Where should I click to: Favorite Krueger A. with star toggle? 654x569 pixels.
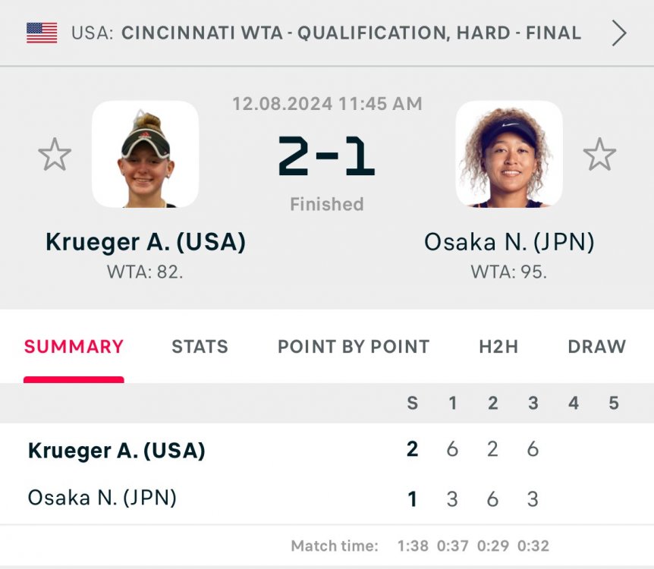[x=55, y=155]
